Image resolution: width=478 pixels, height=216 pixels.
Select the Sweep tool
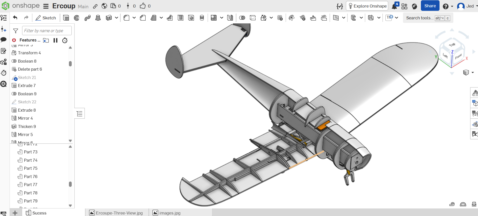pyautogui.click(x=88, y=18)
